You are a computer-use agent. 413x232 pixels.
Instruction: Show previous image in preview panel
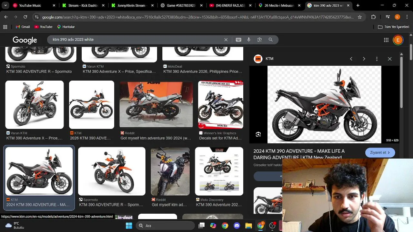(x=351, y=59)
